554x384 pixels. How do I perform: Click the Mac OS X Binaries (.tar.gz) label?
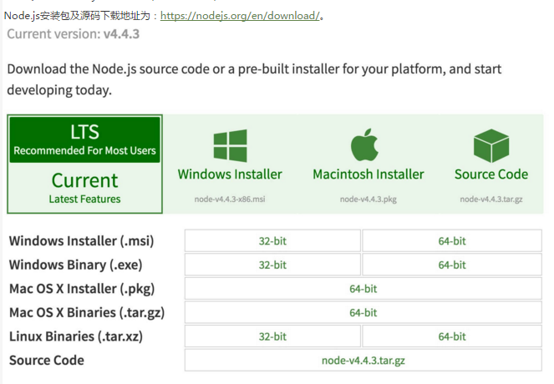[87, 313]
